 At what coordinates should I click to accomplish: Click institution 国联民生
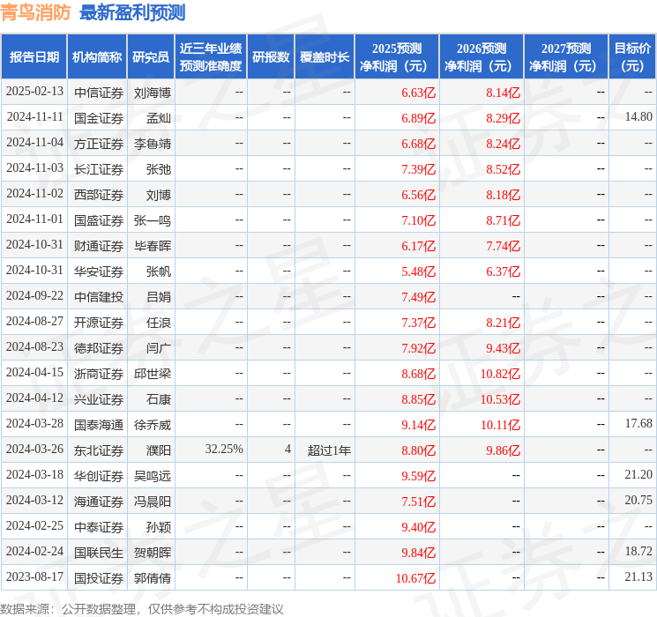point(99,553)
